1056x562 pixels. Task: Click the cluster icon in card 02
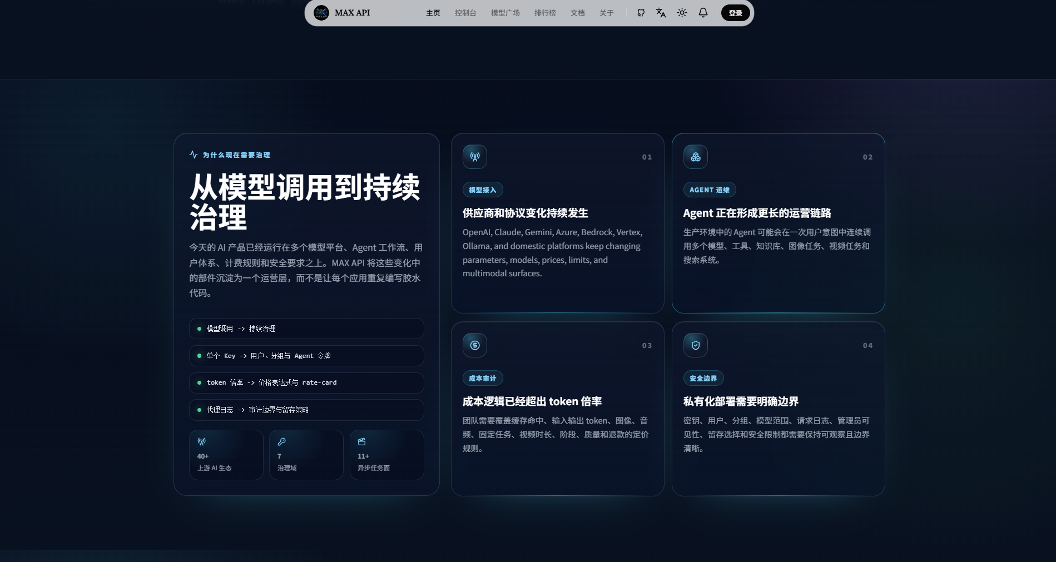click(x=696, y=157)
